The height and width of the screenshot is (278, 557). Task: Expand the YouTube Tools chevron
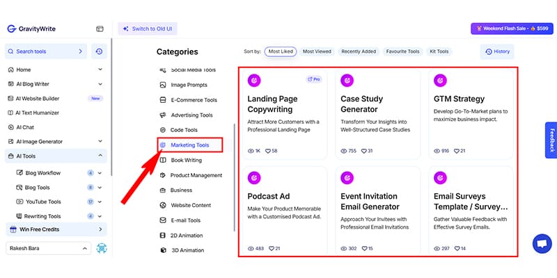(100, 202)
